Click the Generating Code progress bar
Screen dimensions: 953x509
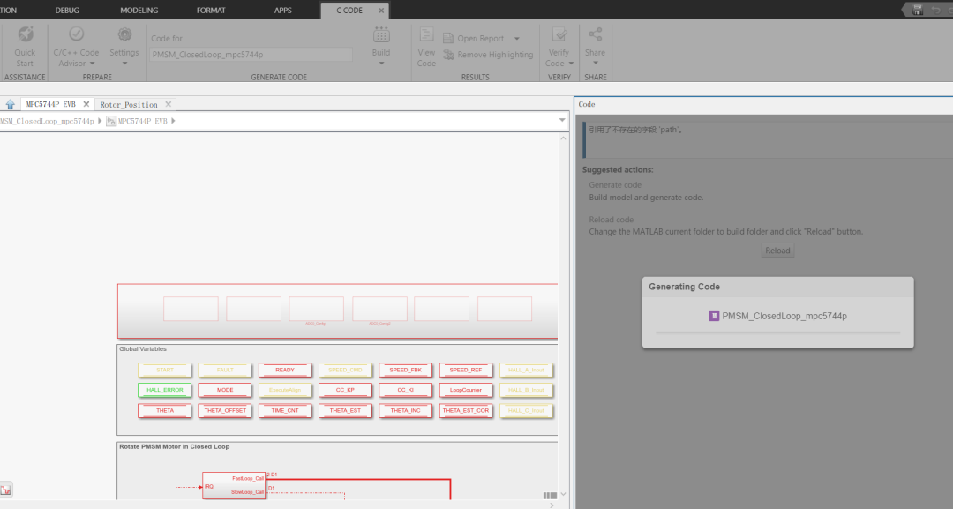(x=777, y=333)
